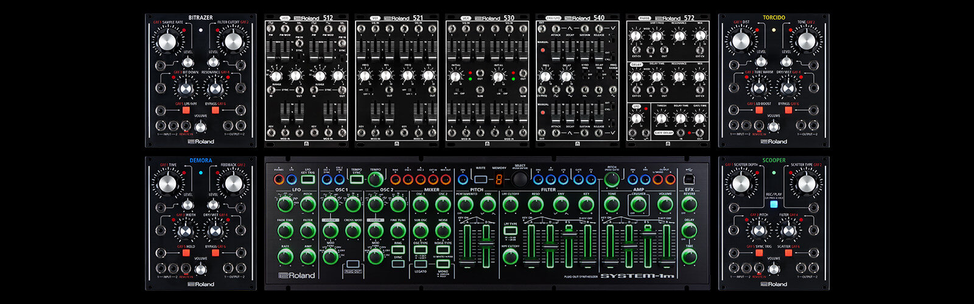Image resolution: width=974 pixels, height=304 pixels.
Task: Click the LO BOOST button on TORCIDO
Action: 759,110
